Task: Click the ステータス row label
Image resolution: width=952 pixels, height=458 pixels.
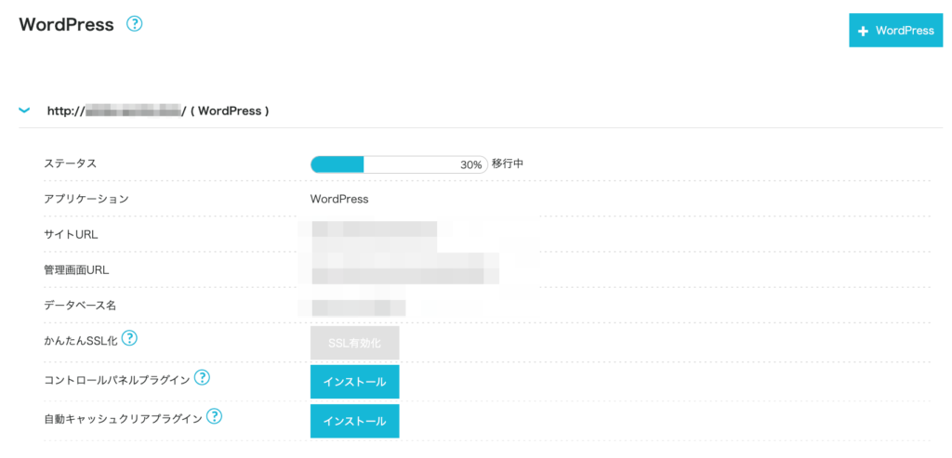Action: point(71,164)
